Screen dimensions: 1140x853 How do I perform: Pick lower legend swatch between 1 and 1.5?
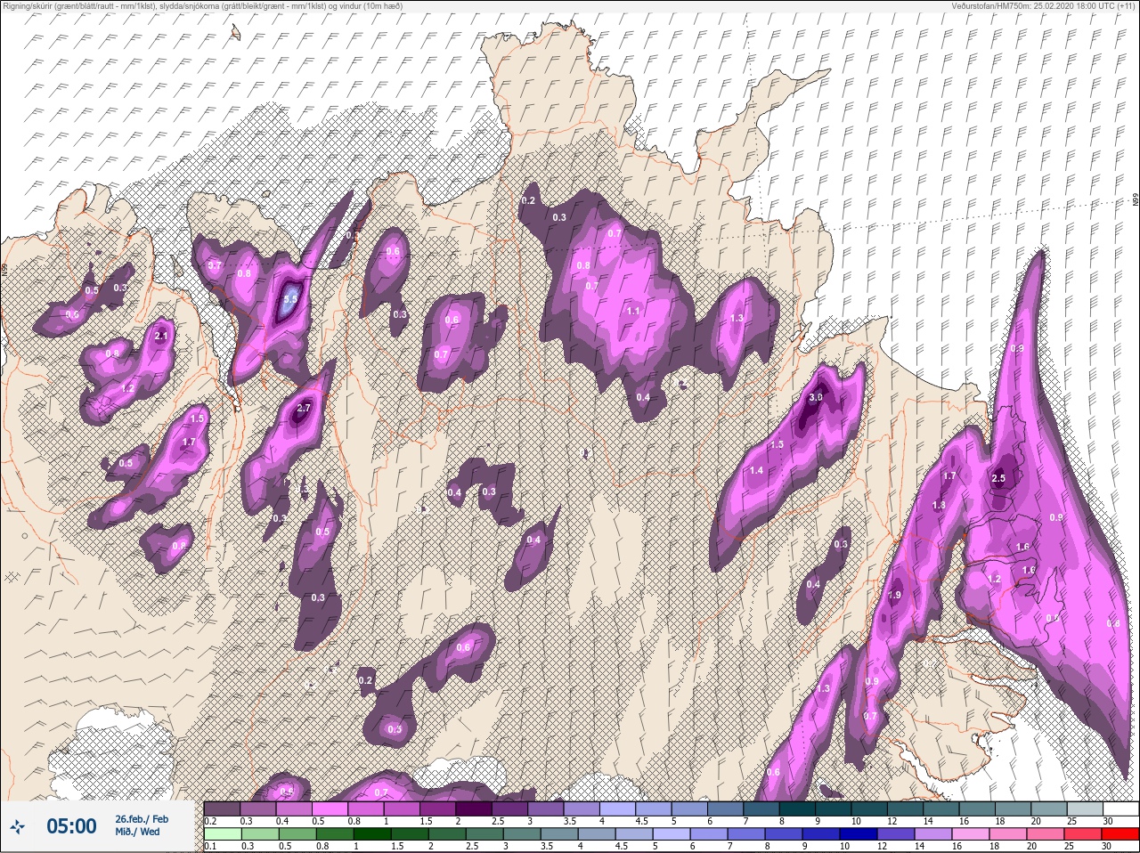372,834
